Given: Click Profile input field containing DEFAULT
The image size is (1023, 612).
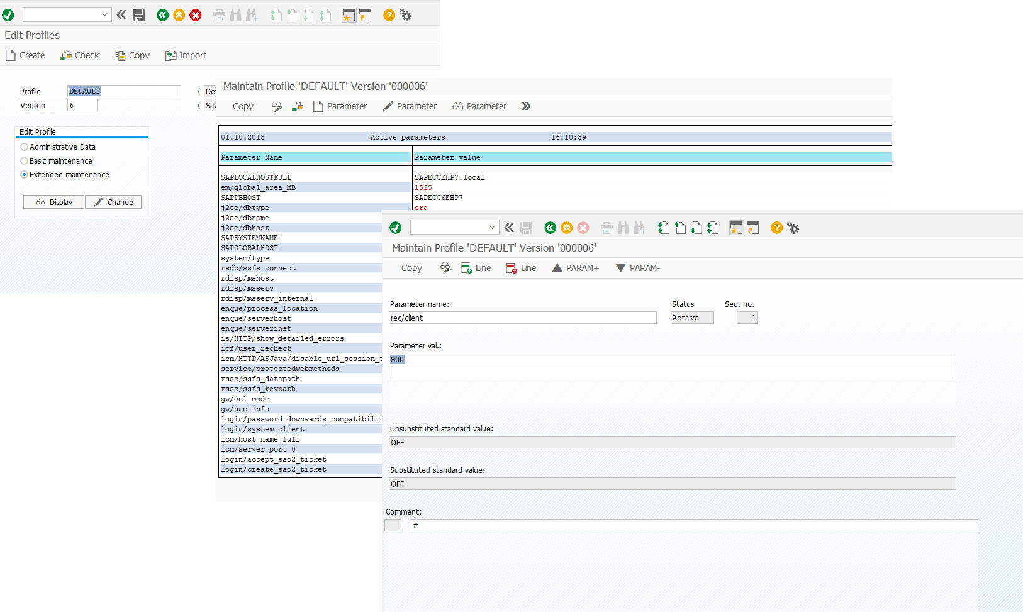Looking at the screenshot, I should point(124,91).
